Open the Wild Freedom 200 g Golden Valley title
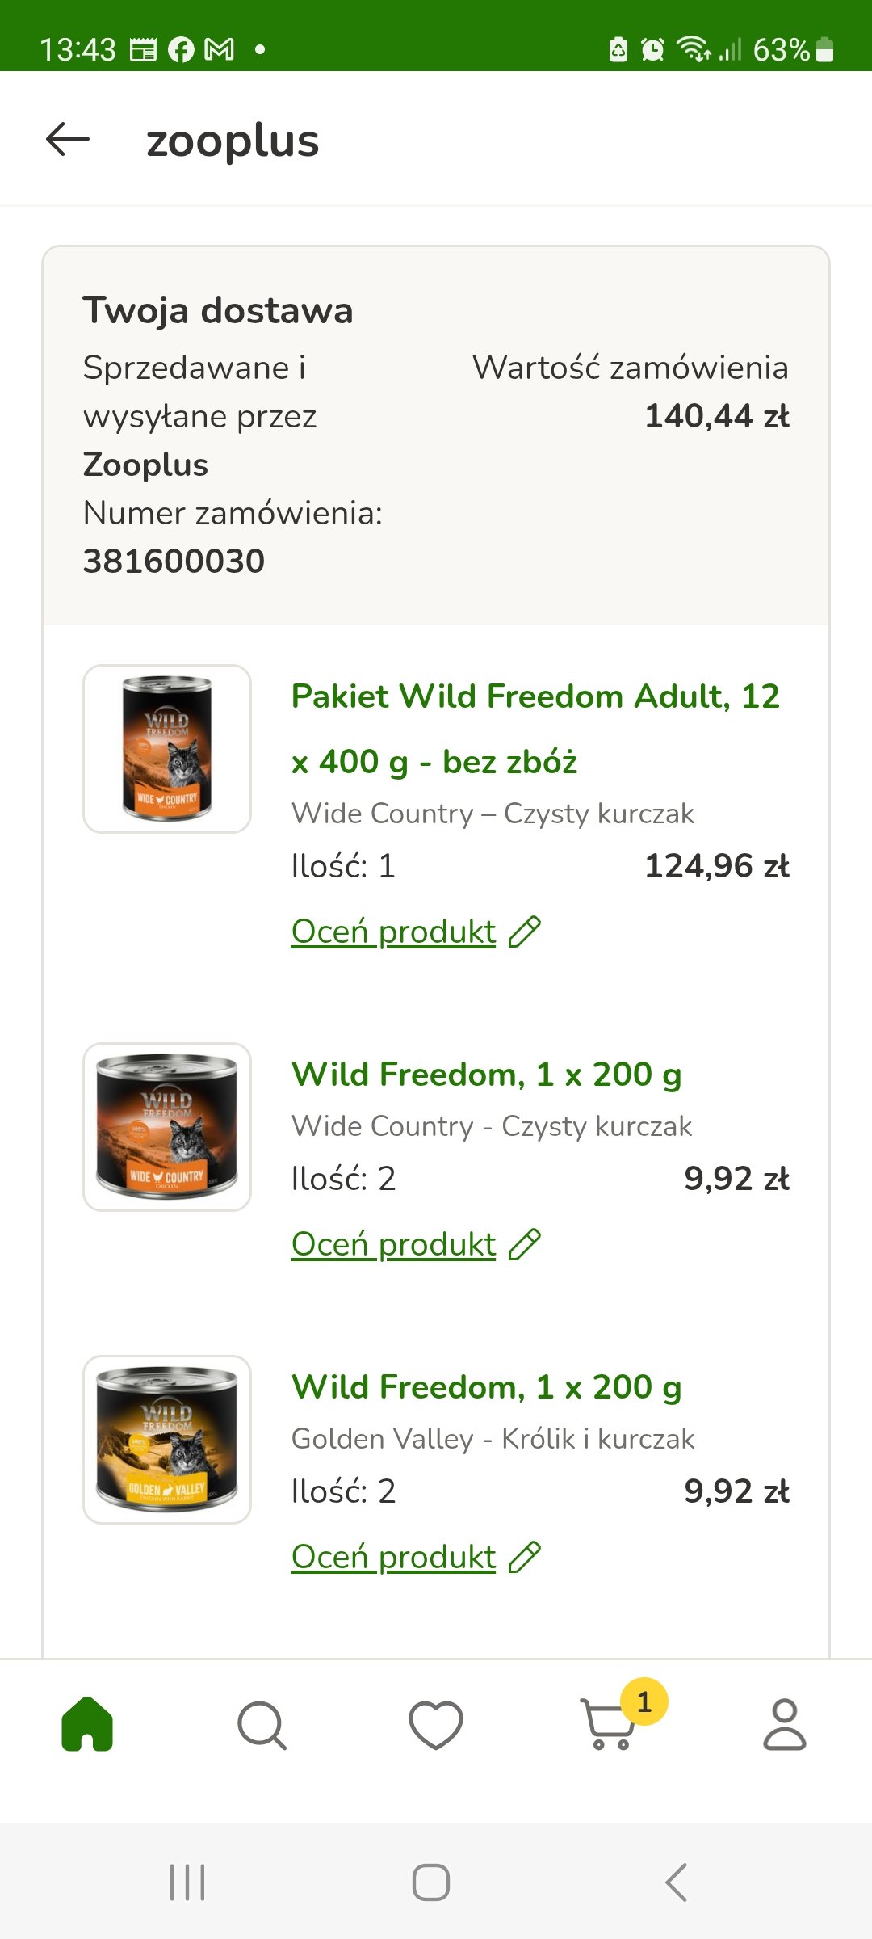 (487, 1387)
